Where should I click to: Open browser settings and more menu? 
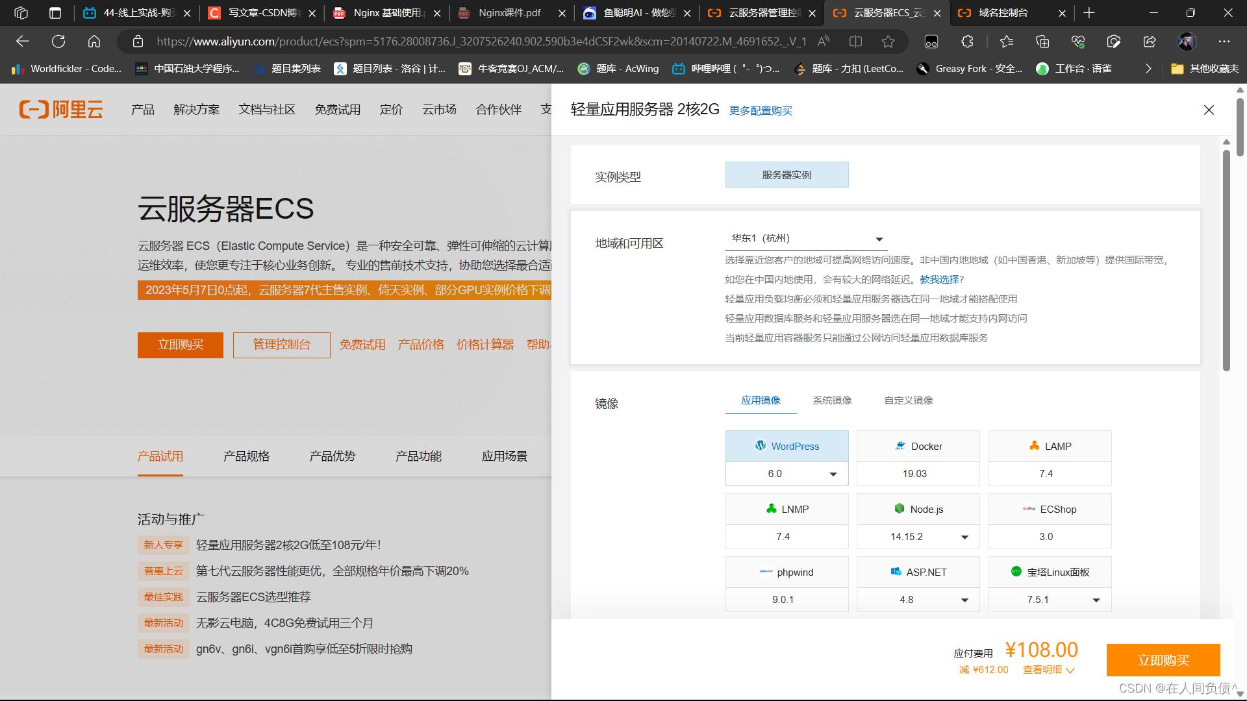[x=1224, y=42]
